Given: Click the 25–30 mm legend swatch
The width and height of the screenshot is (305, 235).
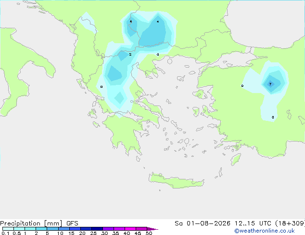Looking at the screenshot, I should (x=97, y=229).
